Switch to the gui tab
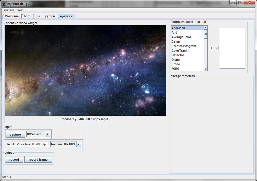Image resolution: width=257 pixels, height=181 pixels. [x=38, y=16]
